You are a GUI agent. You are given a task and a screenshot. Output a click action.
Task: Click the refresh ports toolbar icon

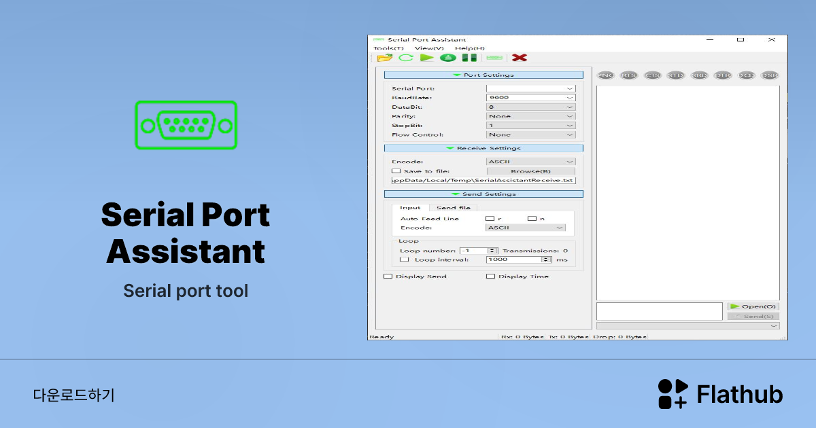[x=406, y=58]
